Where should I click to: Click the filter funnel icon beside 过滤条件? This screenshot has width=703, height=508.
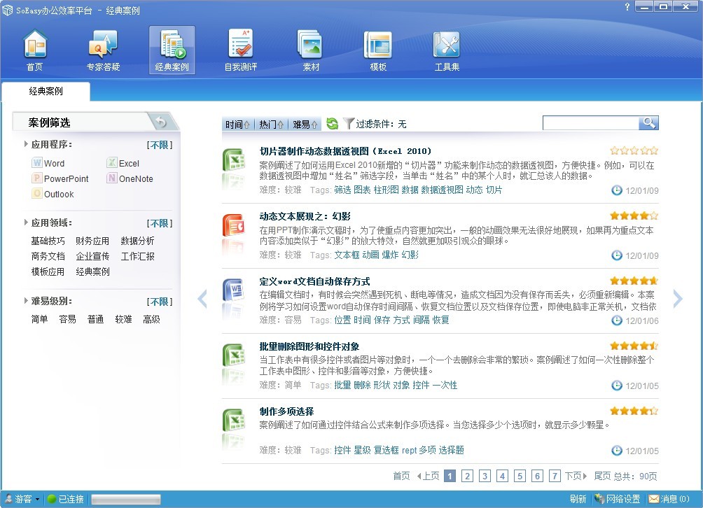click(347, 122)
